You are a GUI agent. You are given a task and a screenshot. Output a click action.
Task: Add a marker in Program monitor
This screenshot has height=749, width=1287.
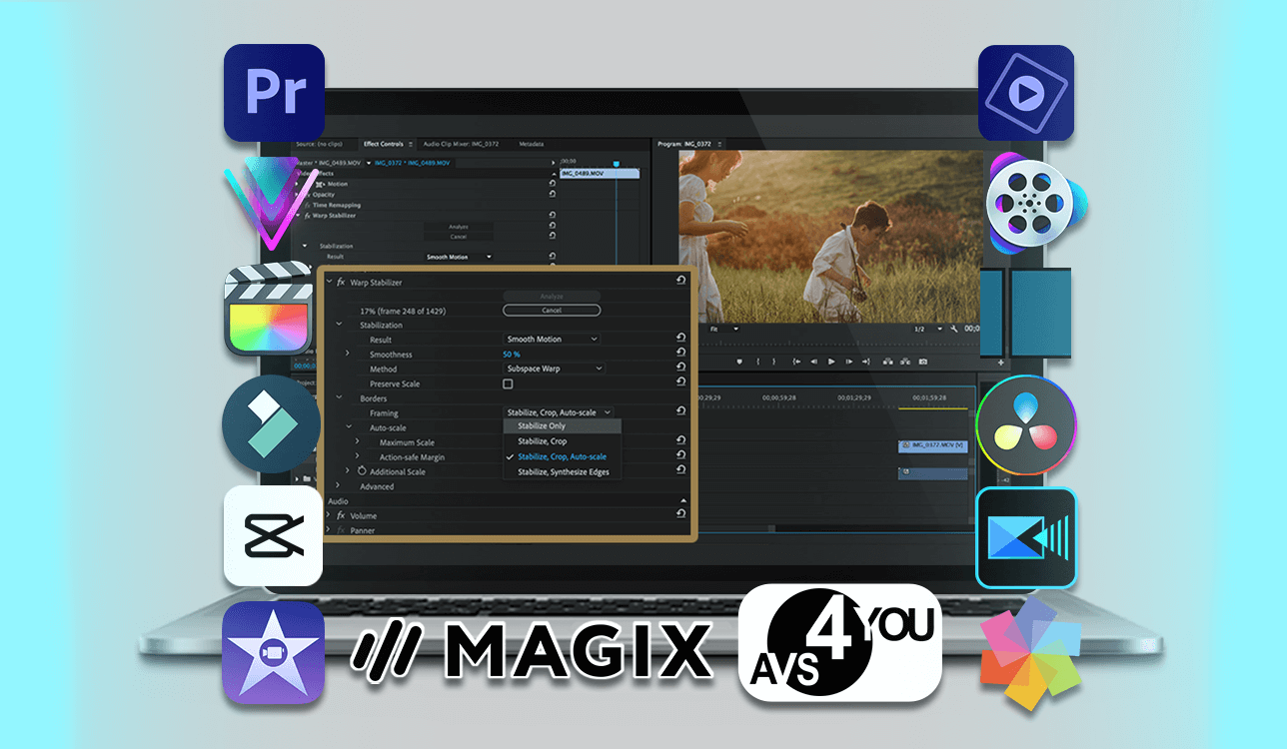tap(739, 362)
